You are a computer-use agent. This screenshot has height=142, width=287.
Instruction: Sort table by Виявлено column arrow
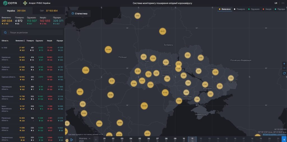coord(24,41)
